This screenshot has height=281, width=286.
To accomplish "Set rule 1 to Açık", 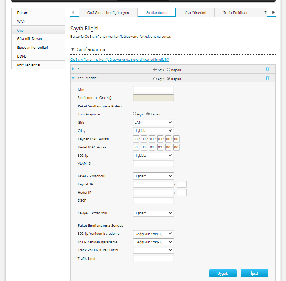I will coord(155,70).
